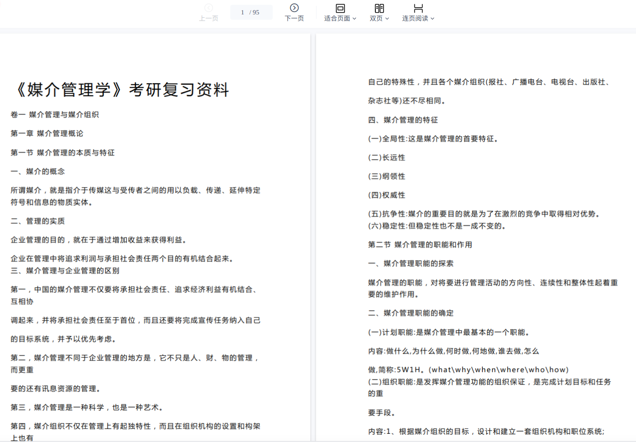636x442 pixels.
Task: Click the heading 第一章 媒介管理概论
Action: click(x=47, y=133)
